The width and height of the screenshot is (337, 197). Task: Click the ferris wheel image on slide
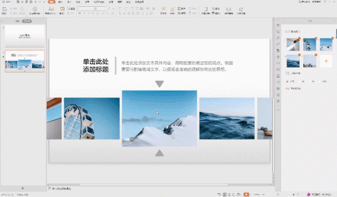tap(92, 119)
